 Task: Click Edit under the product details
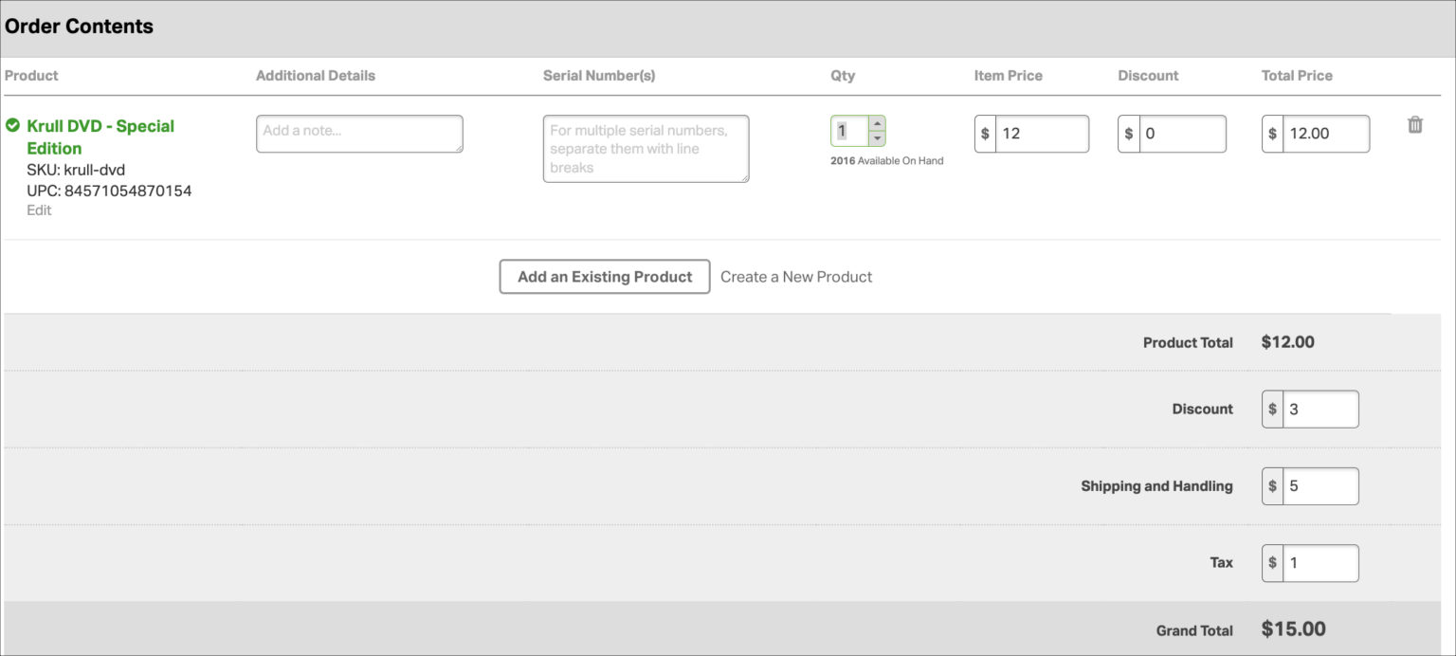pos(39,210)
